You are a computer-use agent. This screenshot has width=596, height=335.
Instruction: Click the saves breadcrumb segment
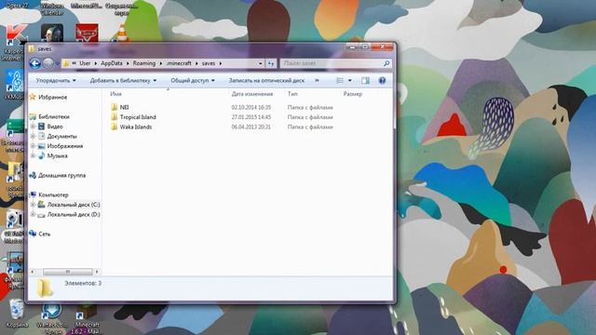pos(209,63)
